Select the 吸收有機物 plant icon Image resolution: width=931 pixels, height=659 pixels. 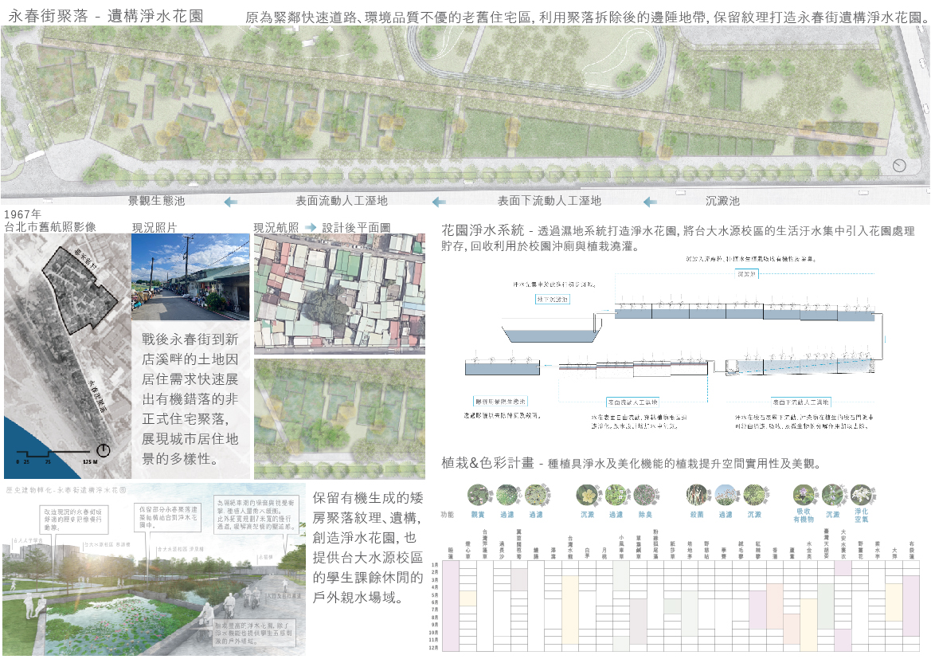pyautogui.click(x=804, y=496)
